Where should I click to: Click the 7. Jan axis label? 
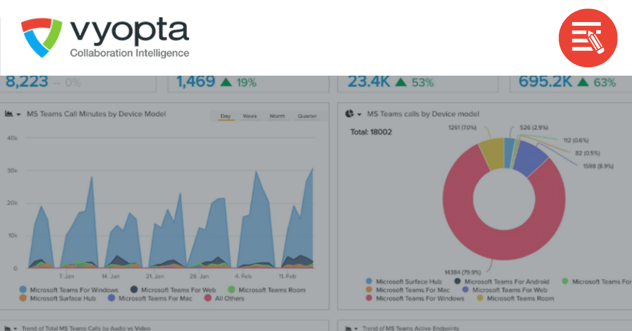tap(67, 276)
